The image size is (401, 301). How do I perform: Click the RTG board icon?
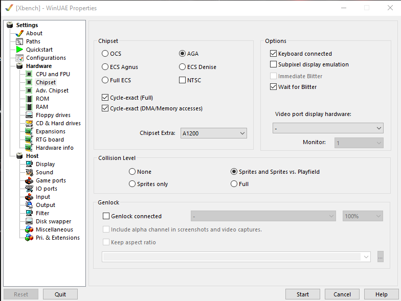pos(29,140)
